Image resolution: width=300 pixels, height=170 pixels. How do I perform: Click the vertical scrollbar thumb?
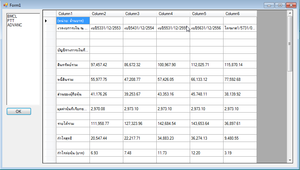[290, 44]
